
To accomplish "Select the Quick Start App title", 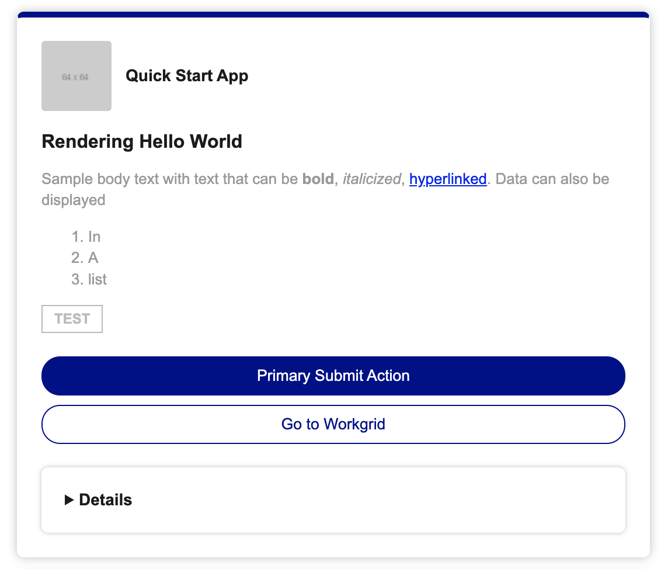I will point(187,76).
